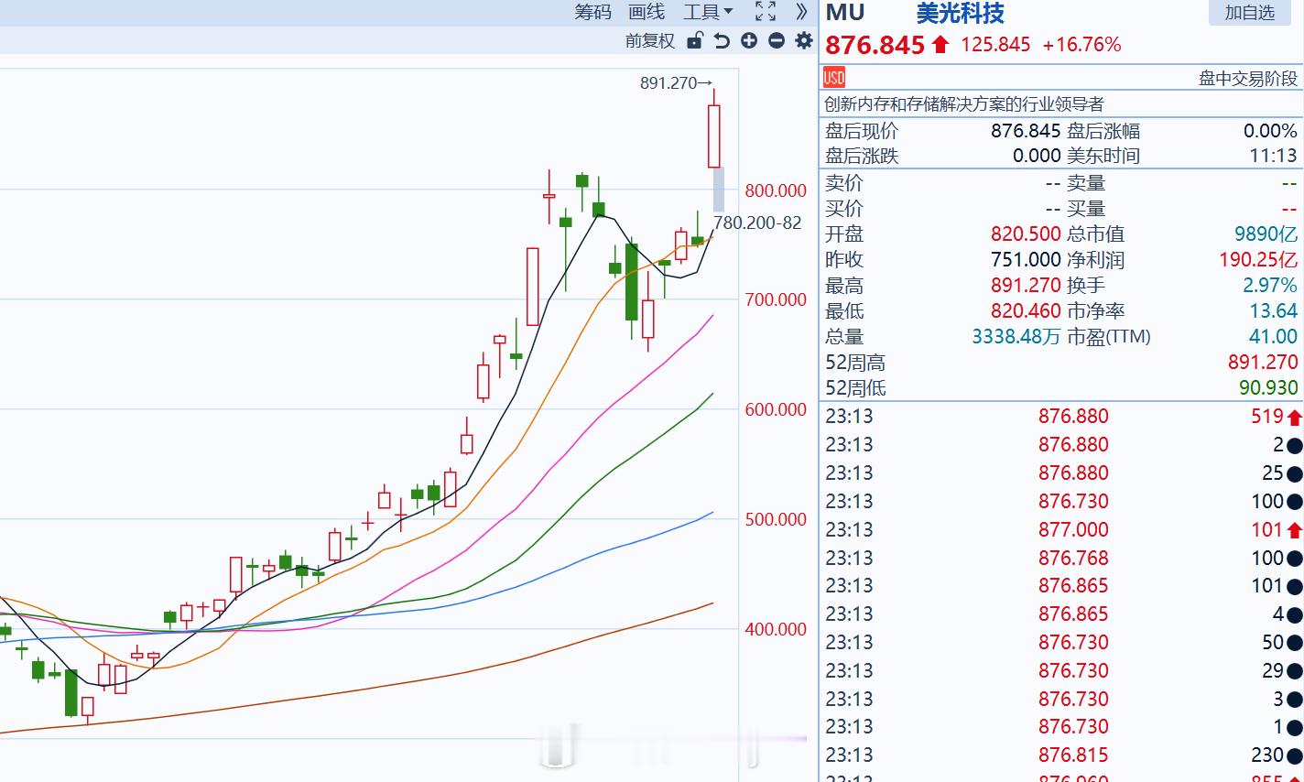
Task: Click the trade row with price 876.768
Action: pyautogui.click(x=1062, y=558)
